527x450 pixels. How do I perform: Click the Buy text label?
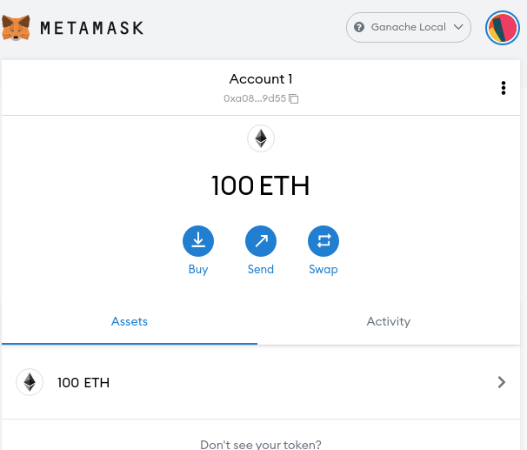click(198, 270)
